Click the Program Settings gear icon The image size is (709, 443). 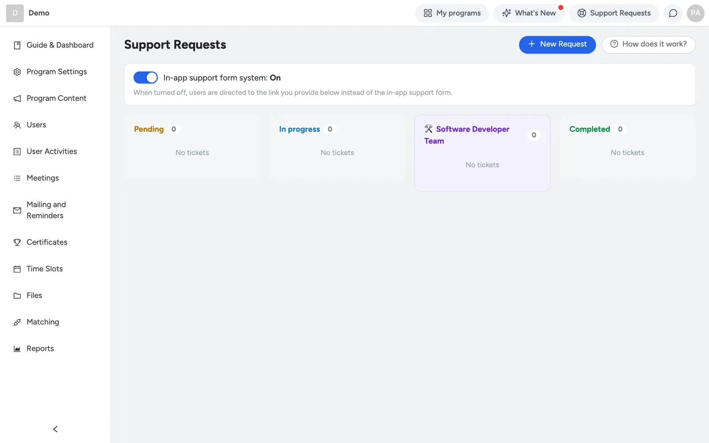[x=17, y=72]
